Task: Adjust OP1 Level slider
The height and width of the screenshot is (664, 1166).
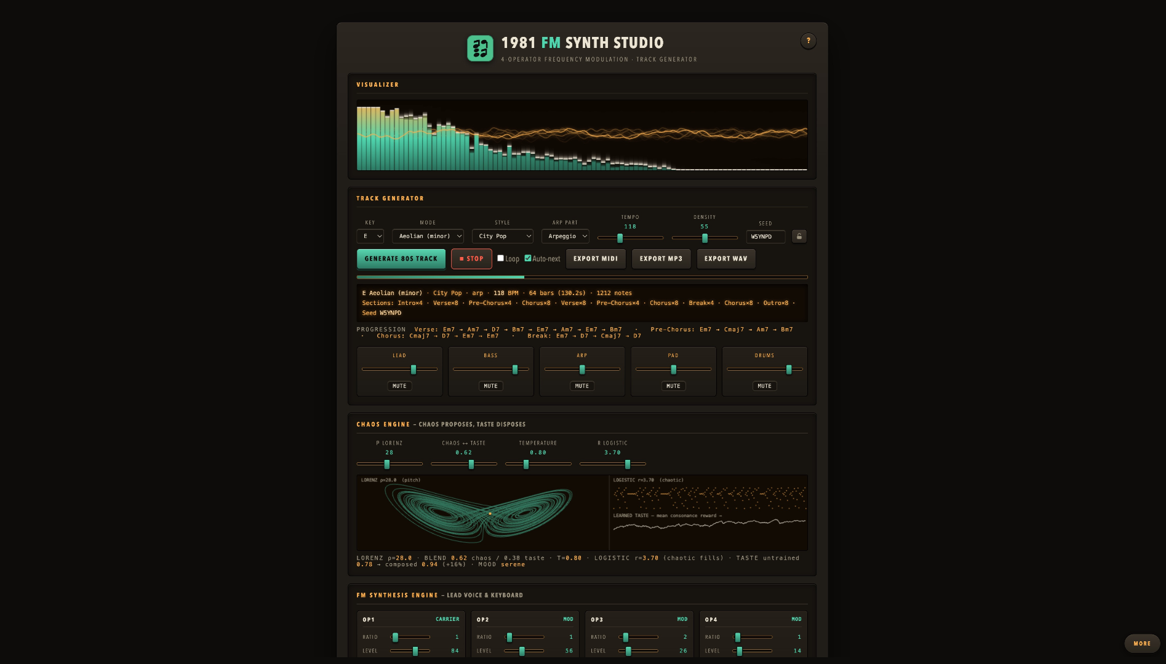Action: pos(410,650)
